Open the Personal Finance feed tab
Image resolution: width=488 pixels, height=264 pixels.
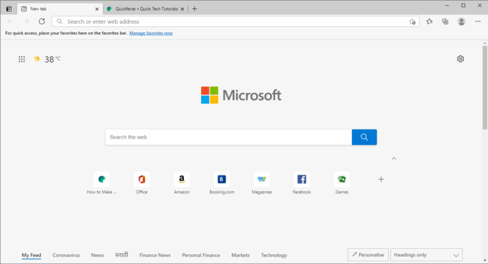(201, 255)
